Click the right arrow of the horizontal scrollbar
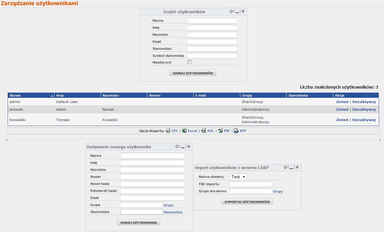The image size is (384, 232). (380, 140)
